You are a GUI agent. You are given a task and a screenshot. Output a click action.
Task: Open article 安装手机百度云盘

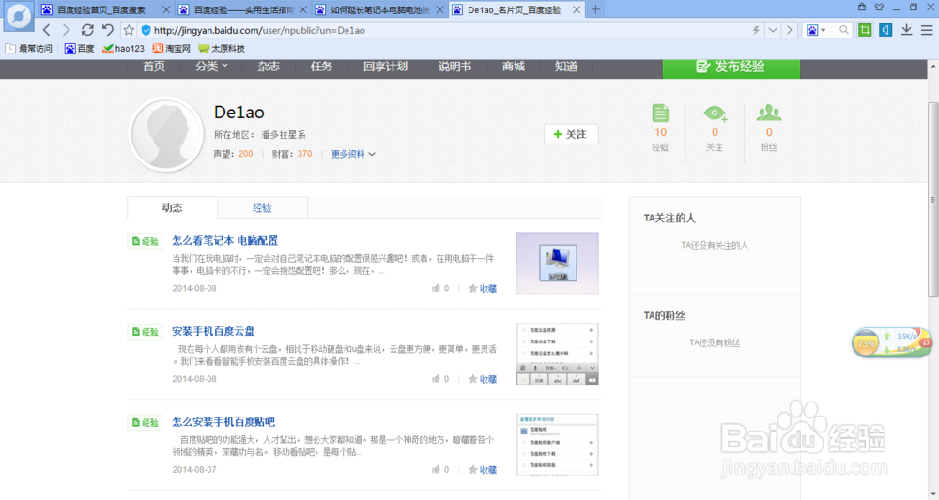point(213,331)
